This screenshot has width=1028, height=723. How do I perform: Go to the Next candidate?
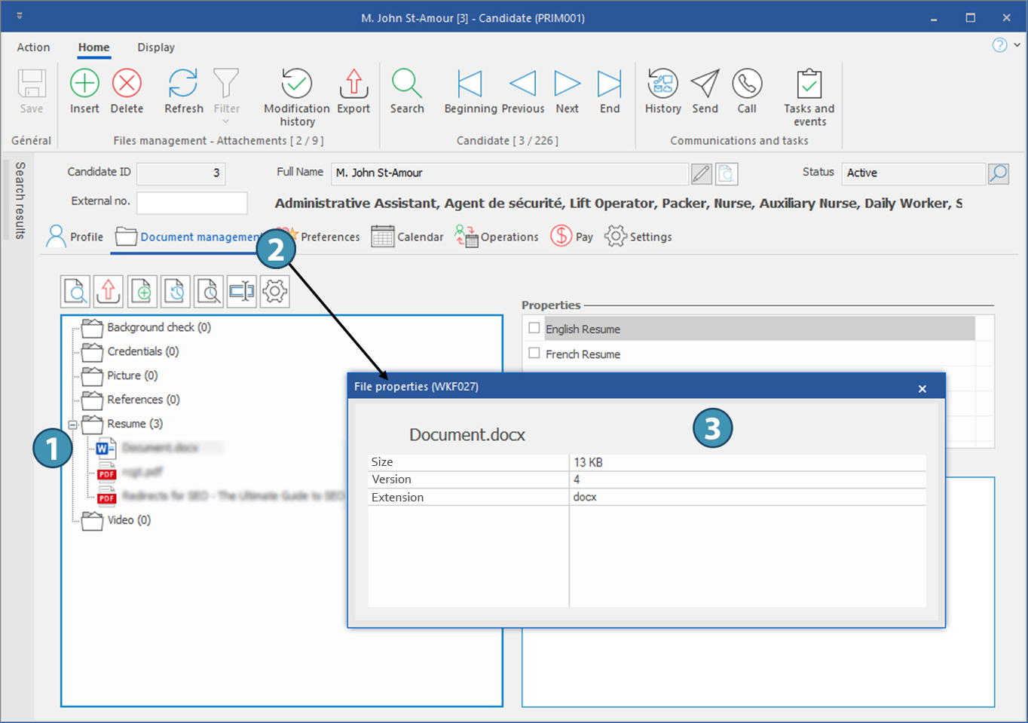click(x=567, y=84)
